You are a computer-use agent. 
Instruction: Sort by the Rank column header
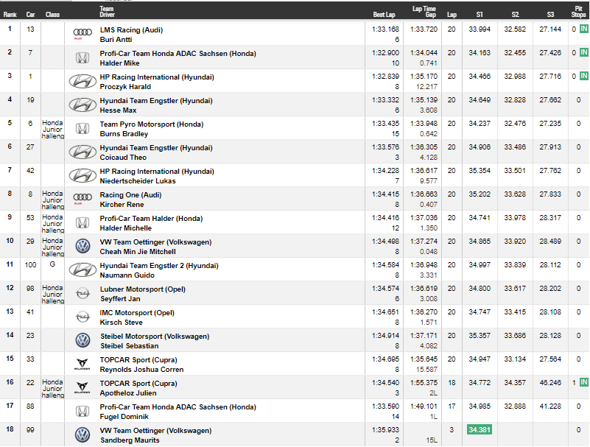[x=10, y=15]
